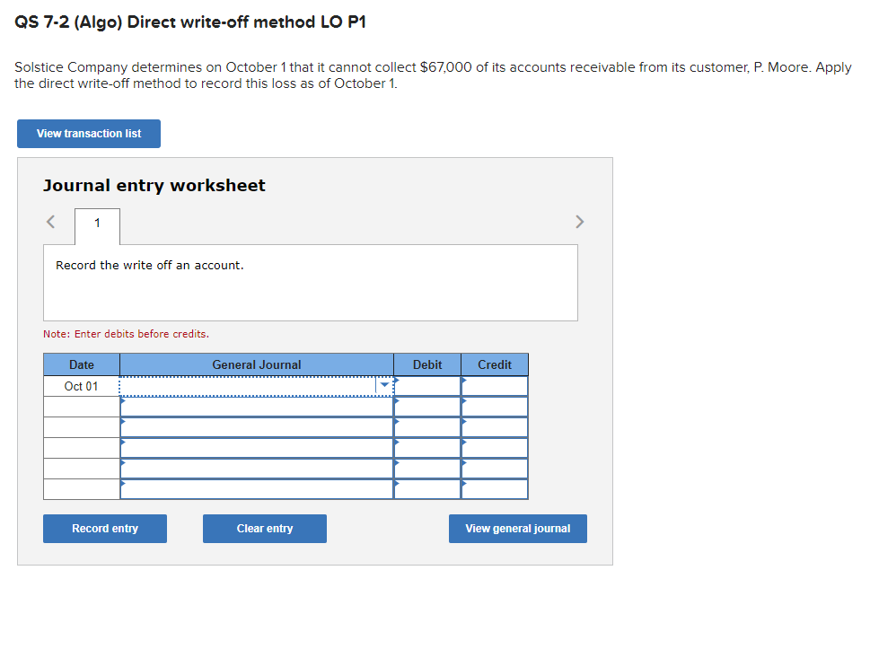
Task: Click the empty date cell below Oct 01
Action: [81, 406]
